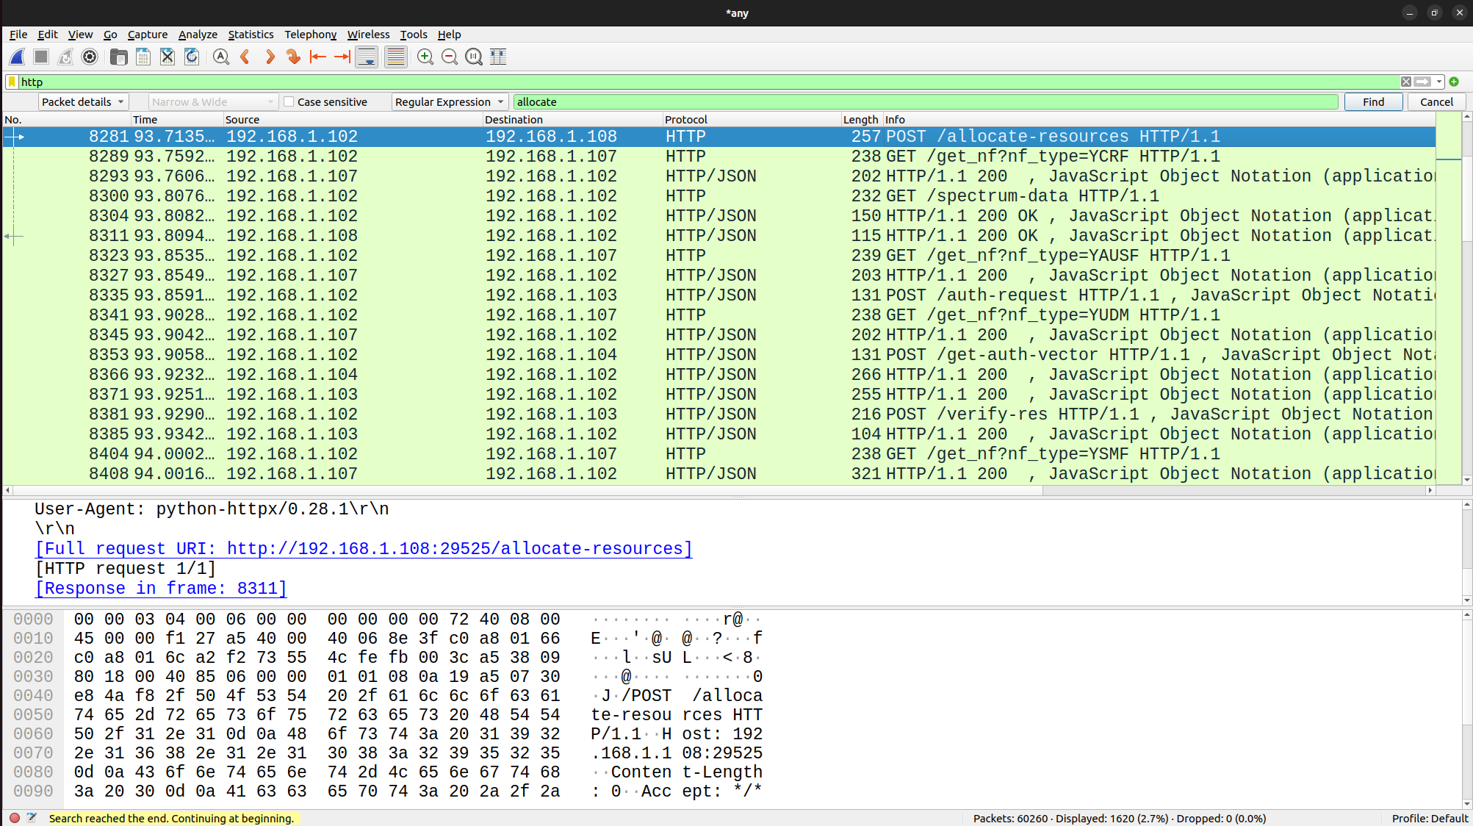Go forward in packet history
1473x826 pixels.
[x=270, y=57]
